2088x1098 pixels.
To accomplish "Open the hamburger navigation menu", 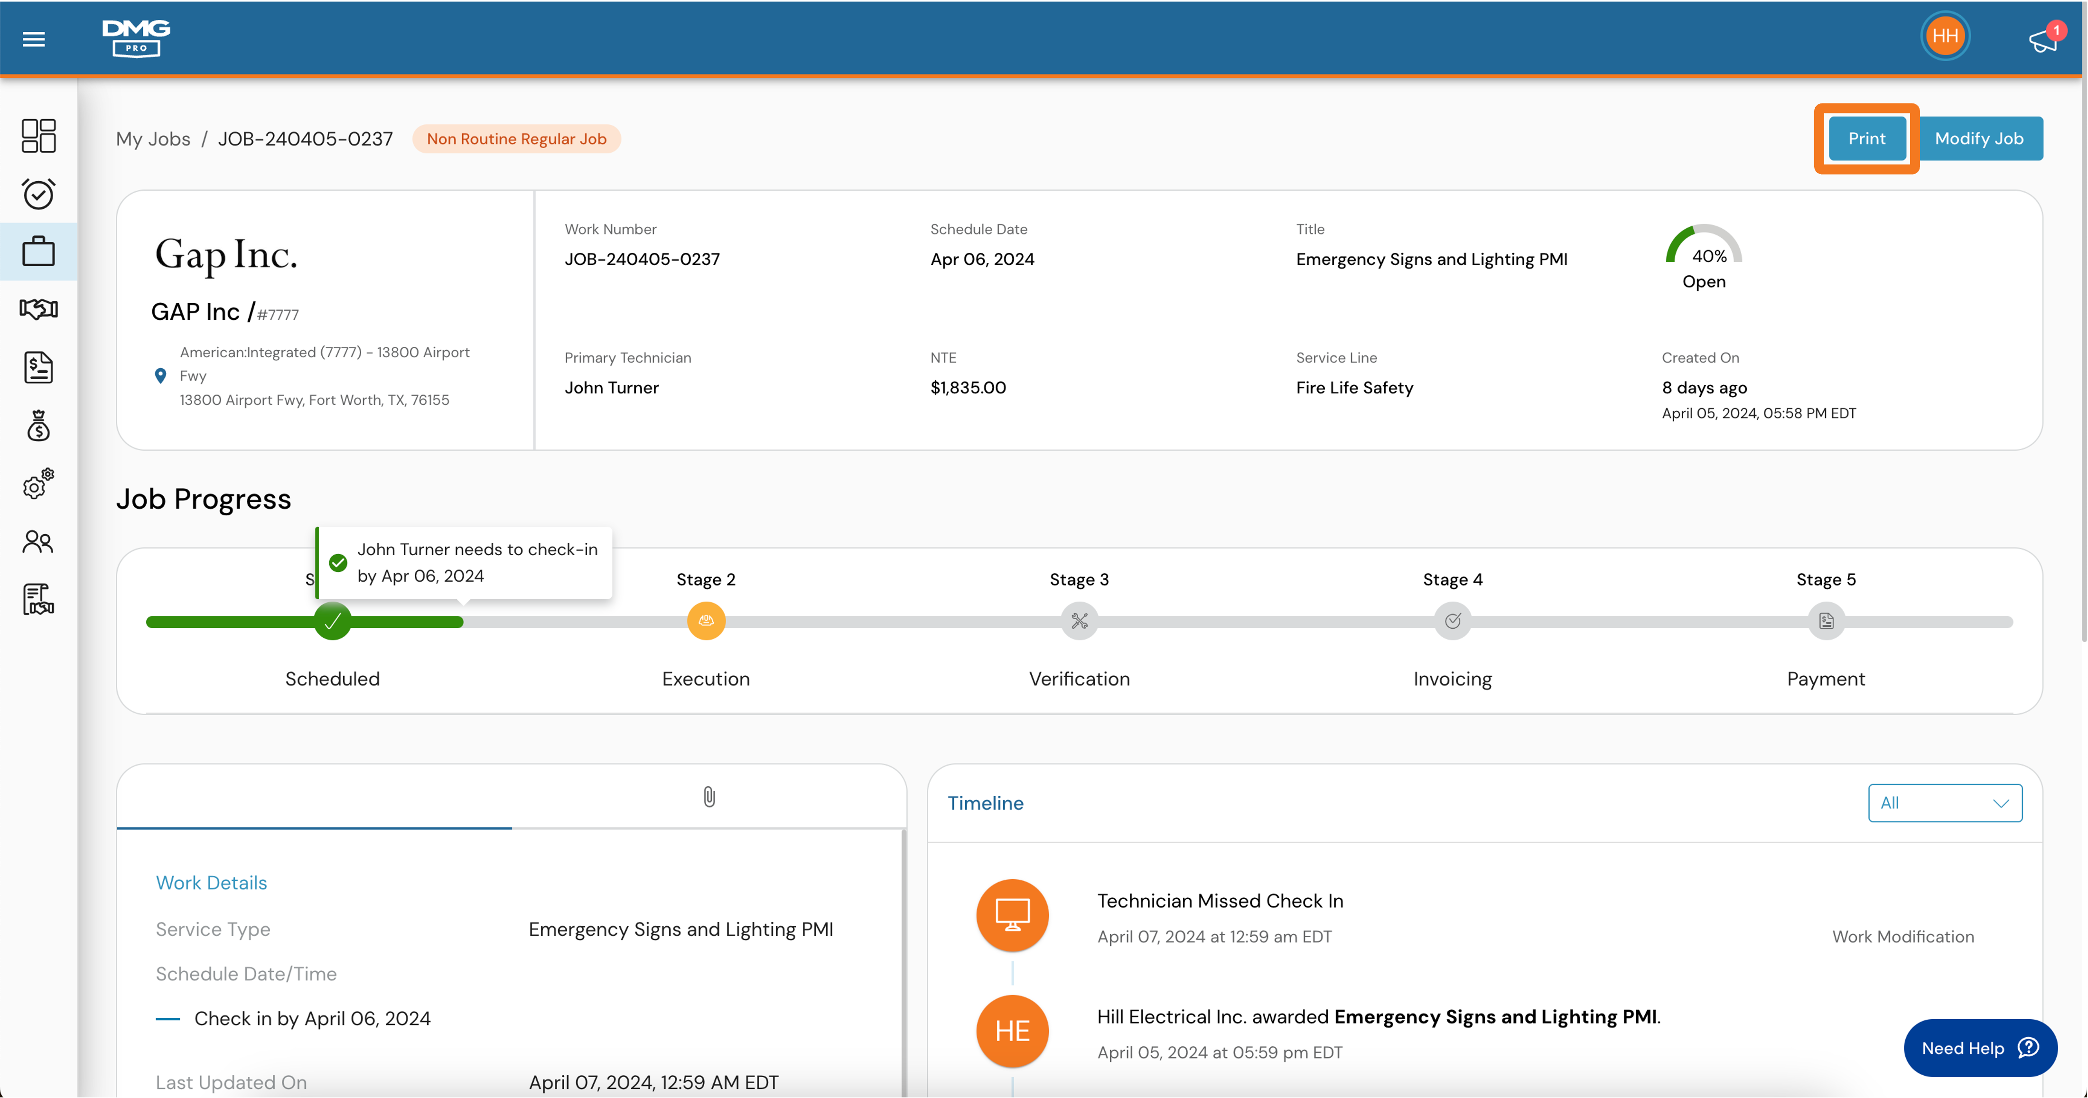I will pyautogui.click(x=34, y=39).
